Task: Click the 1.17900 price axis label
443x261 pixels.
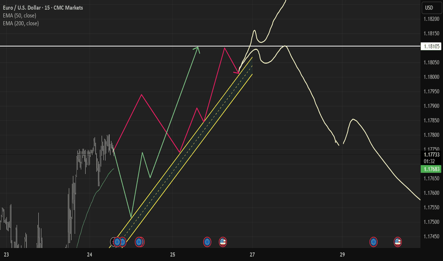Action: pyautogui.click(x=432, y=106)
